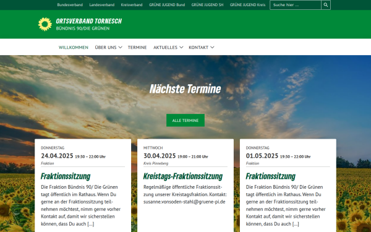Click the sunflower logo in header
Image resolution: width=371 pixels, height=232 pixels.
[45, 24]
